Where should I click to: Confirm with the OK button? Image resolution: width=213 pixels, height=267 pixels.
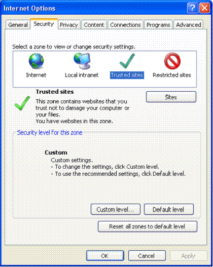(105, 255)
